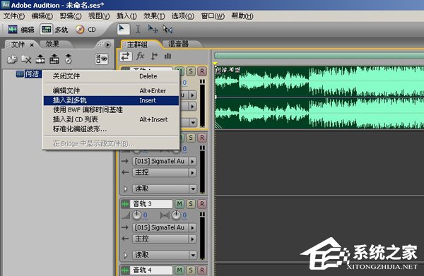Click the Files panel play arrow button
This screenshot has height=276, width=424.
tap(107, 45)
